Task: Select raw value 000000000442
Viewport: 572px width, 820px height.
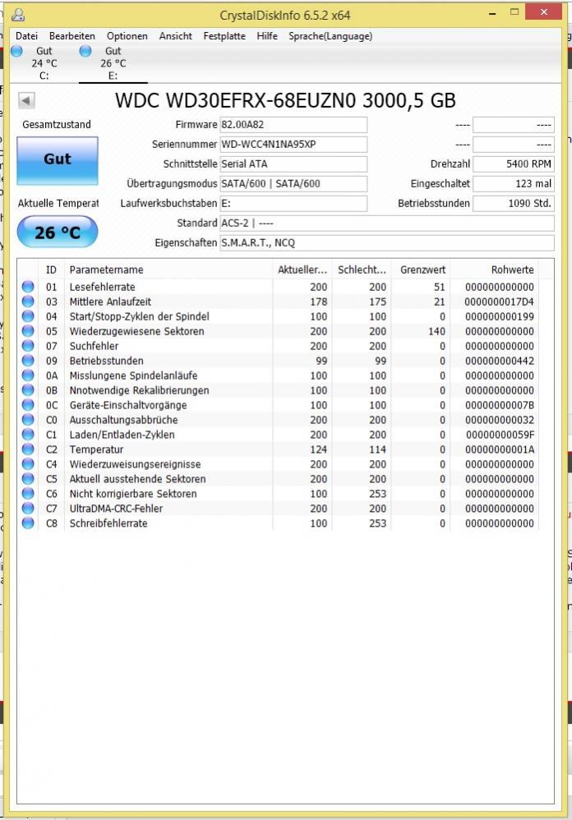Action: (x=500, y=361)
